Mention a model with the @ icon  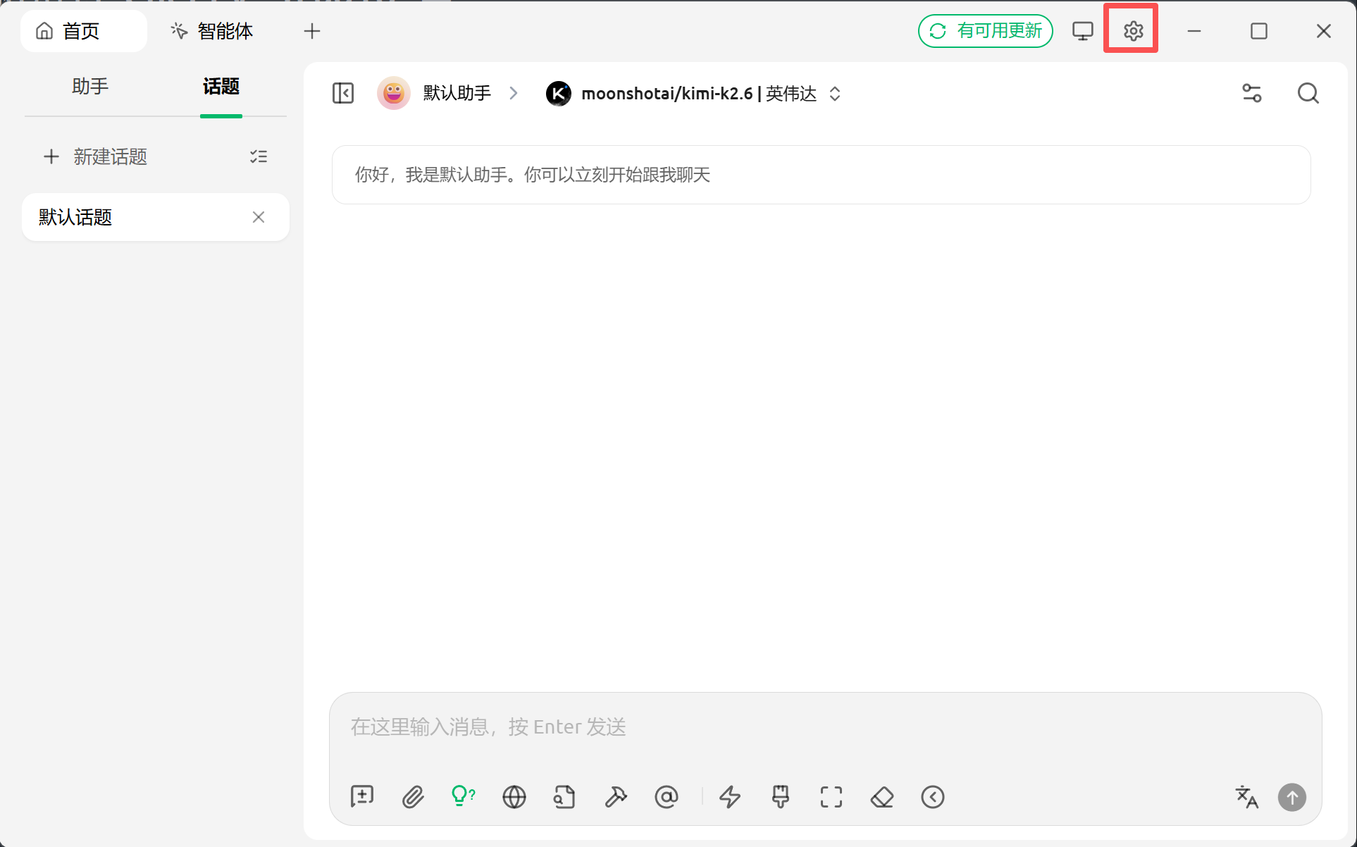pyautogui.click(x=667, y=797)
